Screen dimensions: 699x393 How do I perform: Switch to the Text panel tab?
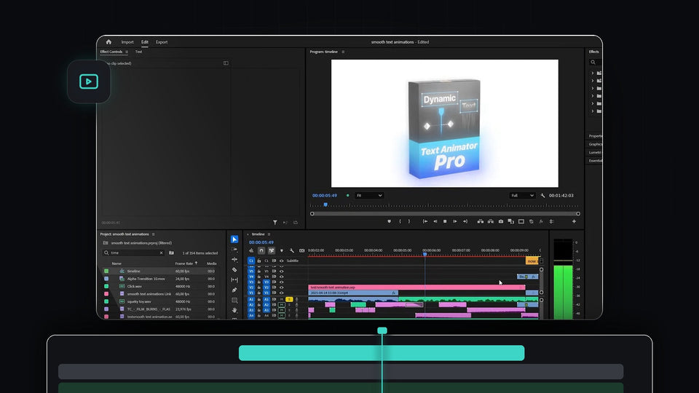[x=138, y=52]
